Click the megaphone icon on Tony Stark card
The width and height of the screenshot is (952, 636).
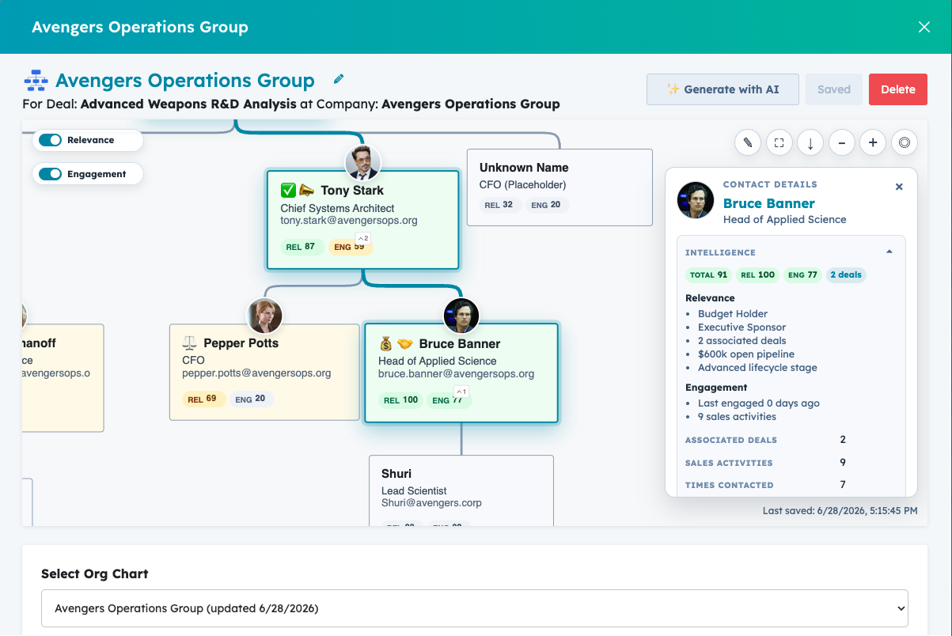tap(306, 191)
